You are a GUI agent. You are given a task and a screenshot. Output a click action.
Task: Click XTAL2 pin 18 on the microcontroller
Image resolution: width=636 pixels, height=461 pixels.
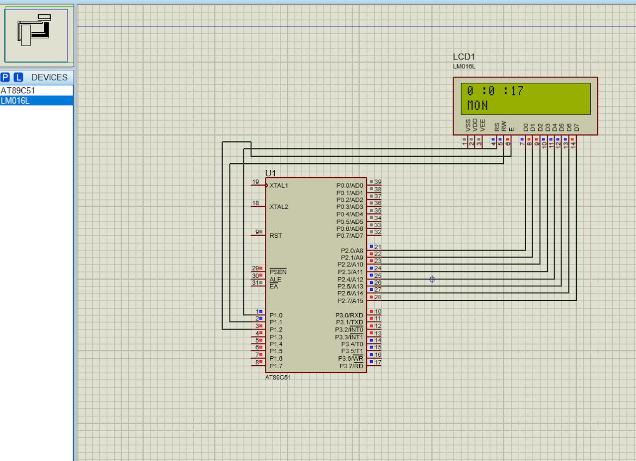258,206
